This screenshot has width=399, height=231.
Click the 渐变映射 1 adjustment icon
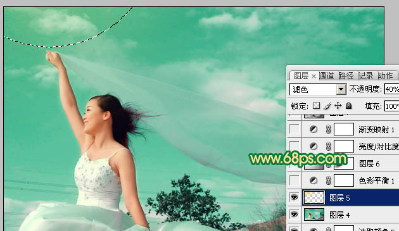(x=313, y=130)
